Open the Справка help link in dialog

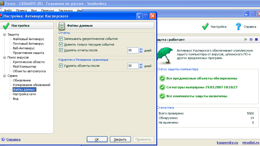pos(13,139)
